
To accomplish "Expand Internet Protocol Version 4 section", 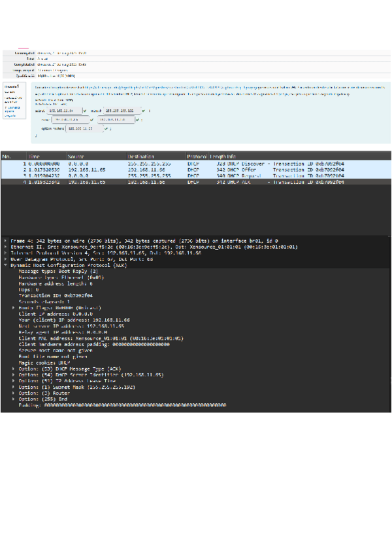I will 6,253.
